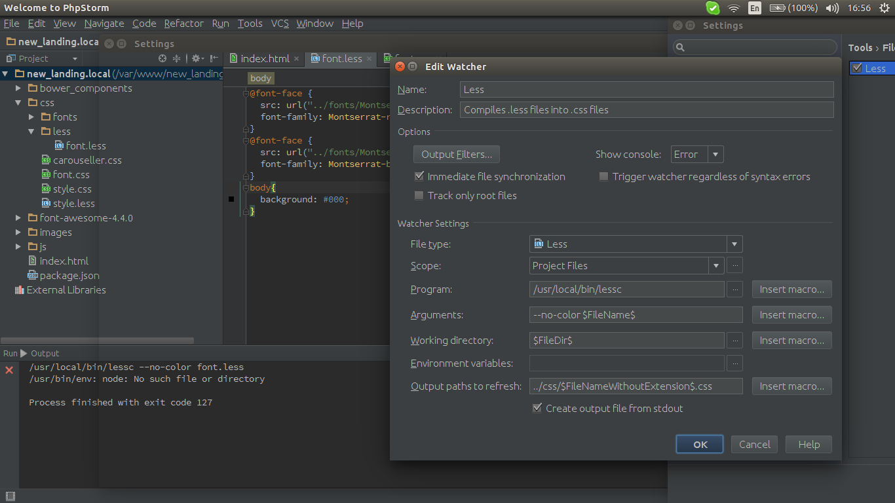This screenshot has width=895, height=503.
Task: Open the Refactor menu
Action: pos(183,23)
